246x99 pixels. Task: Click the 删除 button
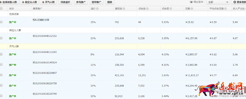click(x=109, y=2)
